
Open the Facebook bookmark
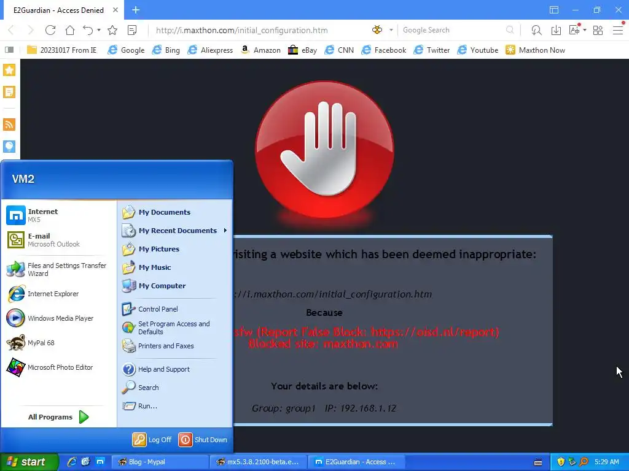[x=383, y=50]
